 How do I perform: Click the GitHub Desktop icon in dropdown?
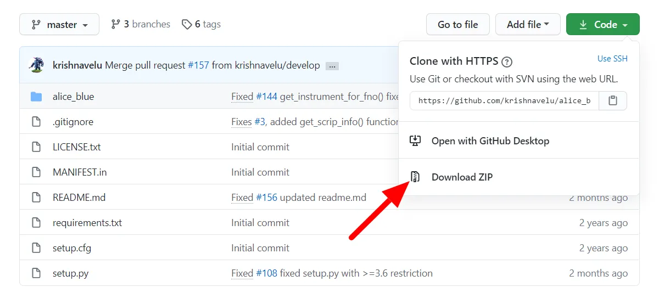(x=415, y=141)
